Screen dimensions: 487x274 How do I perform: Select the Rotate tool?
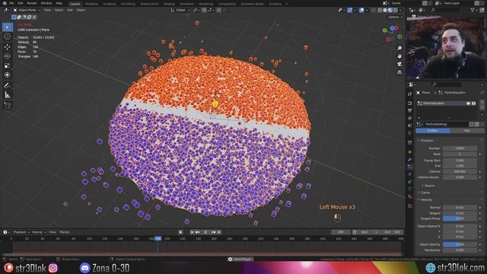[x=8, y=56]
